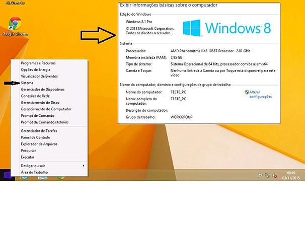The image size is (305, 229).
Task: Open the Action Center flag icon
Action: pos(260,175)
